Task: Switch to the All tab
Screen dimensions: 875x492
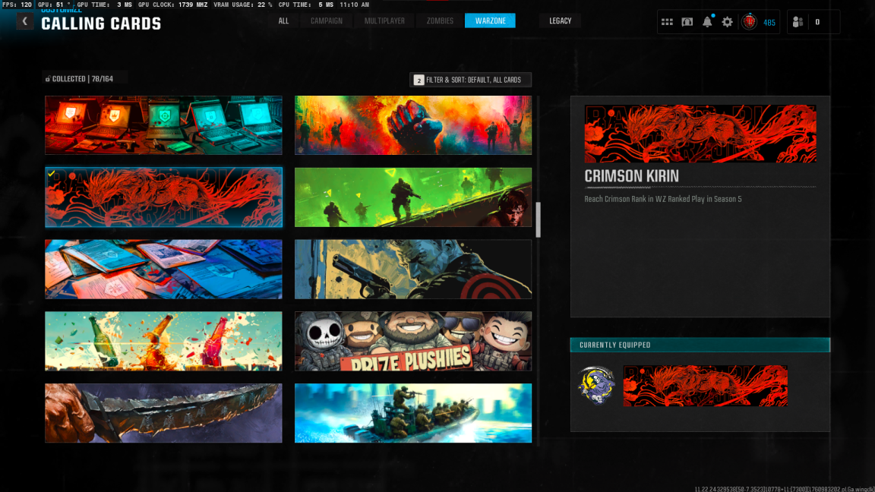Action: tap(283, 20)
